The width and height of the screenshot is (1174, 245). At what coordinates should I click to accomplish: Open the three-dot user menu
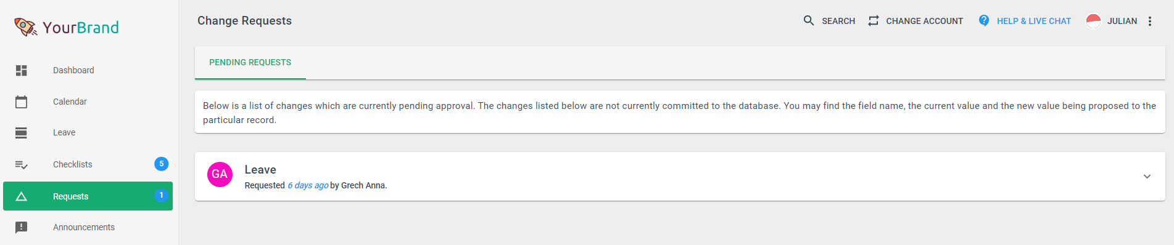click(1150, 21)
